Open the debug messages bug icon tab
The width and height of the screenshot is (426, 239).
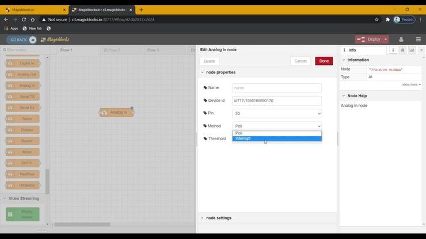coord(403,50)
